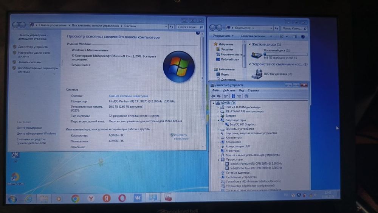
Task: Open Performance counters and tools link
Action: 31,141
